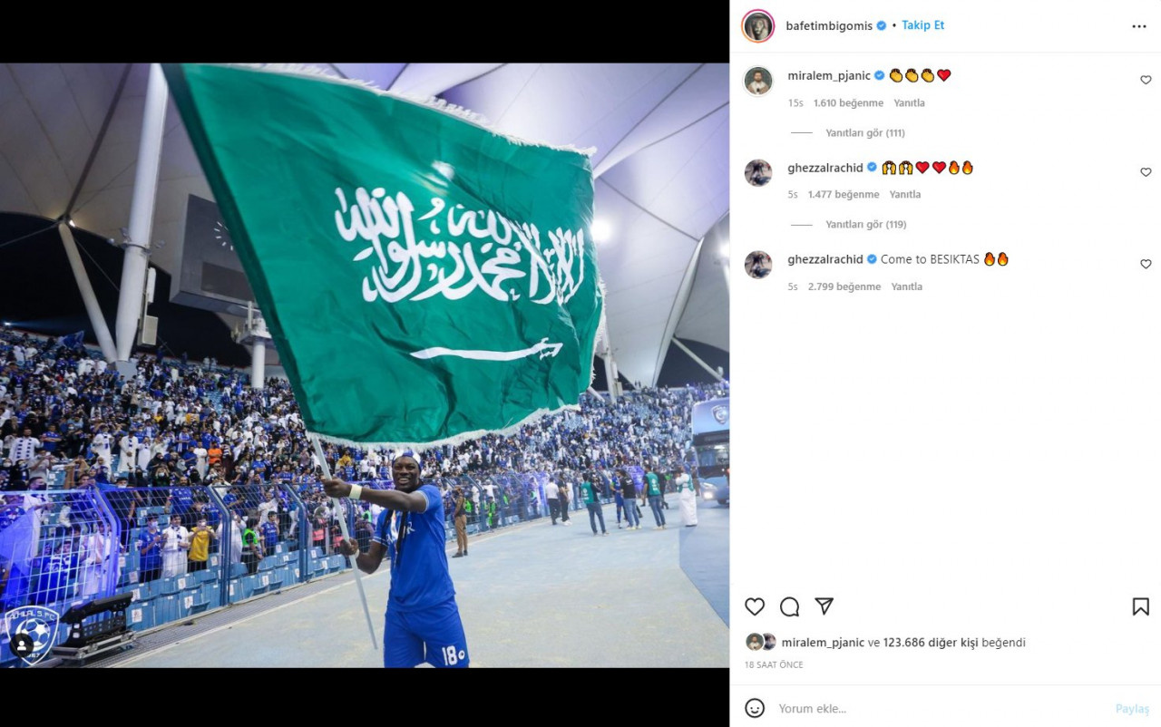The image size is (1161, 727).
Task: Reply to miralem_pjanic's comment via Yanıtla
Action: [x=909, y=102]
